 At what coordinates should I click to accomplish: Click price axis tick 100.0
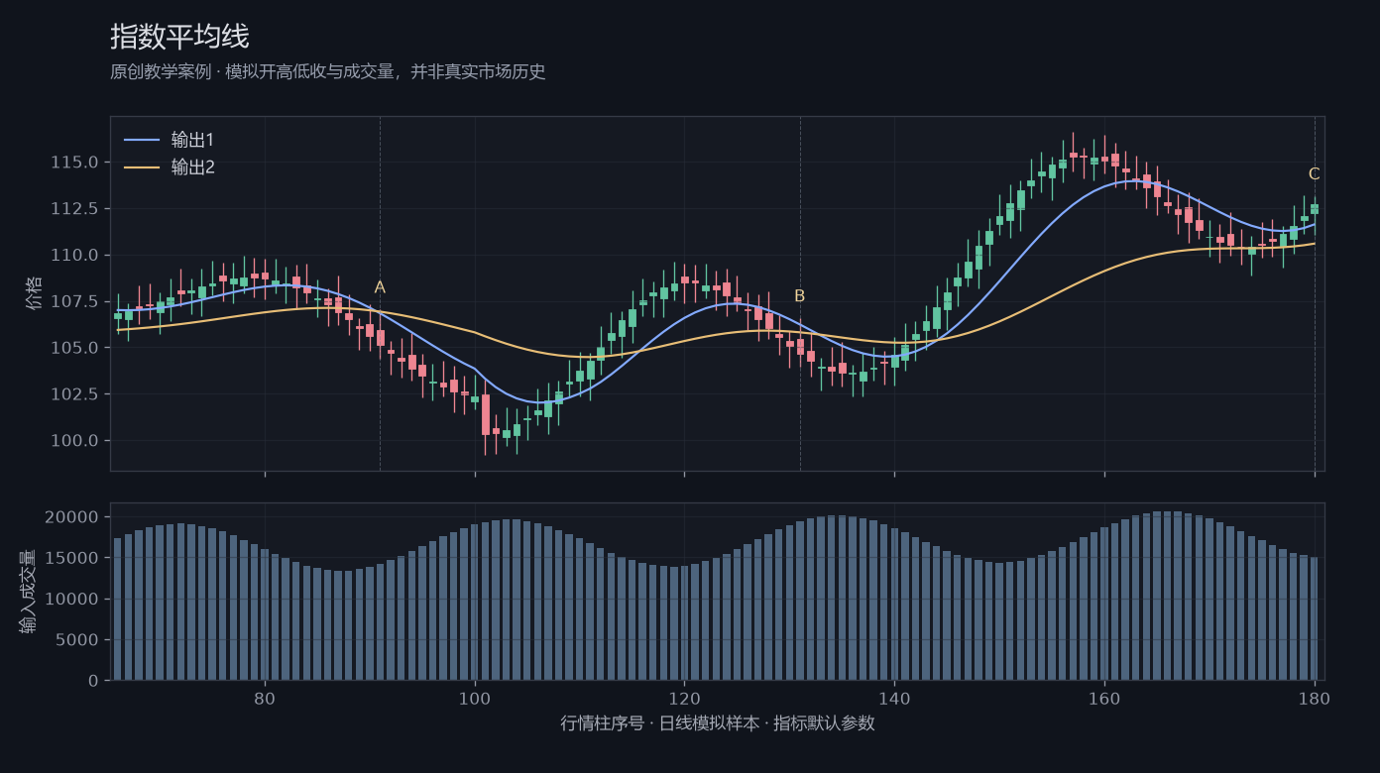point(74,441)
